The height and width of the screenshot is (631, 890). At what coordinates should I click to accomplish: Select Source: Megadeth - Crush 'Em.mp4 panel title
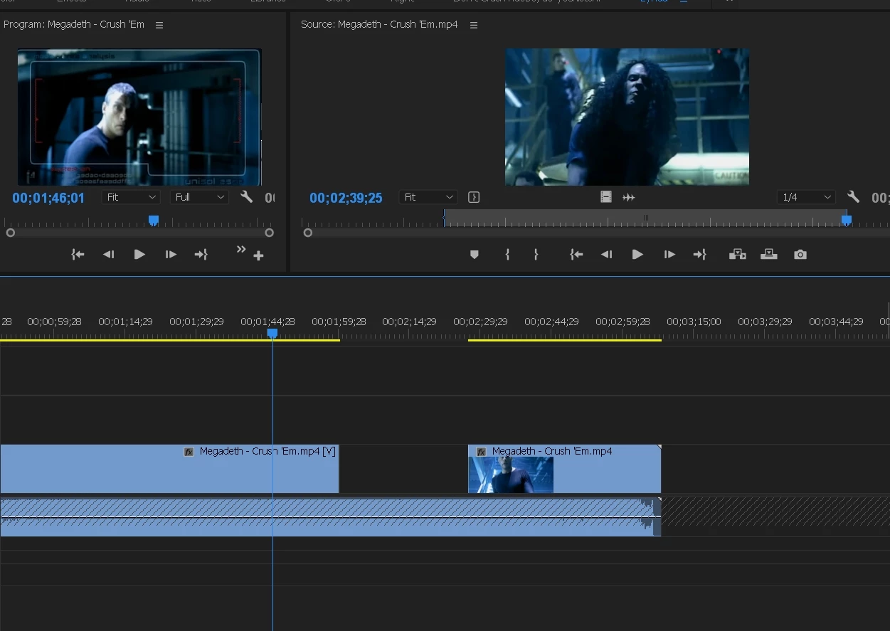[x=379, y=25]
